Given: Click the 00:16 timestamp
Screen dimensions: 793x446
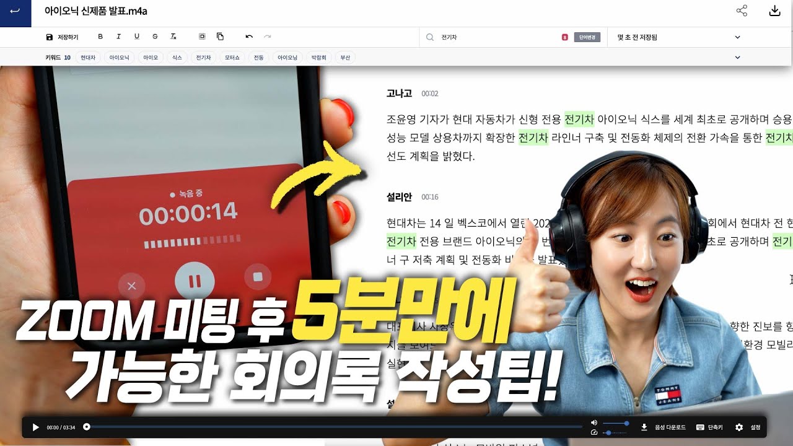Looking at the screenshot, I should coord(430,197).
